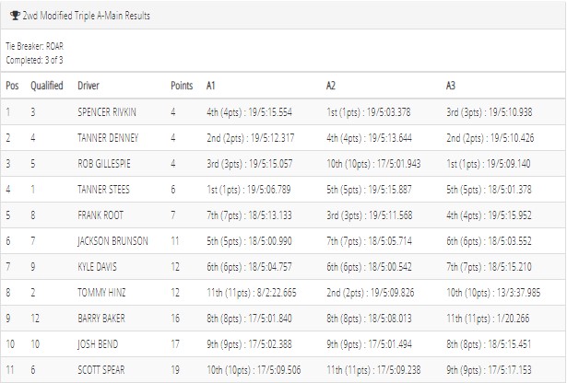Open BARRY BAKER driver entry
The image size is (567, 383).
point(101,319)
